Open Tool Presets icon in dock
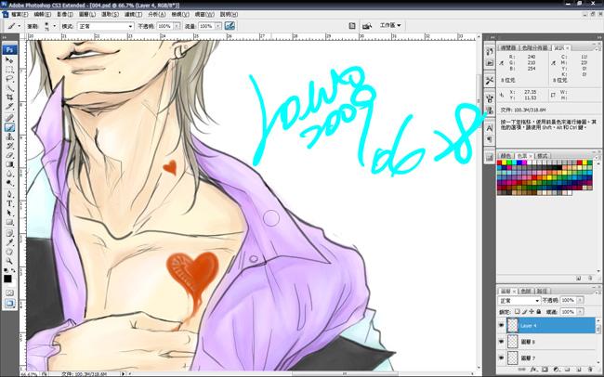Viewport: 604px width, 377px height. pyautogui.click(x=490, y=81)
